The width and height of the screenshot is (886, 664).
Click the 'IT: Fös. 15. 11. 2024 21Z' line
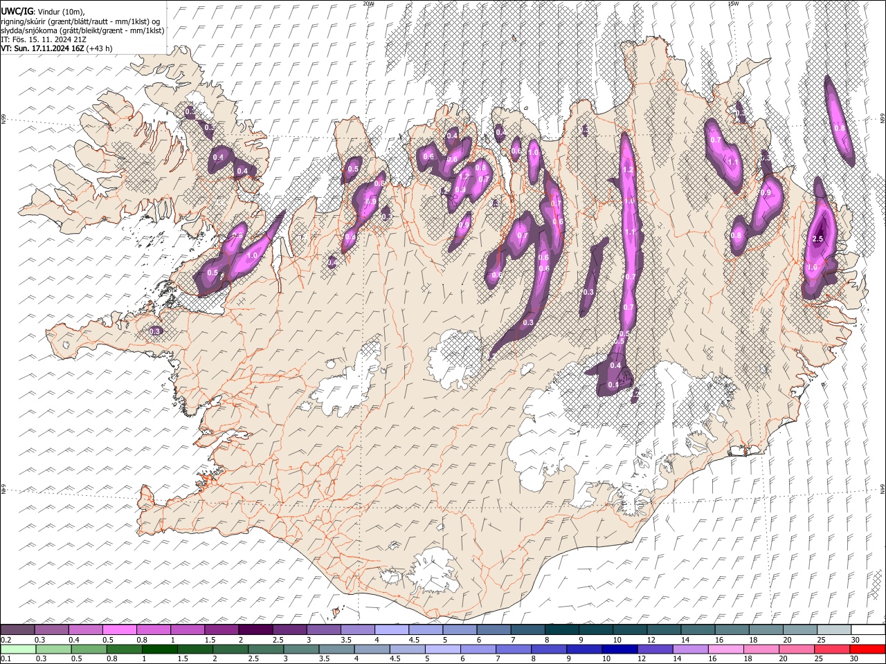[43, 39]
